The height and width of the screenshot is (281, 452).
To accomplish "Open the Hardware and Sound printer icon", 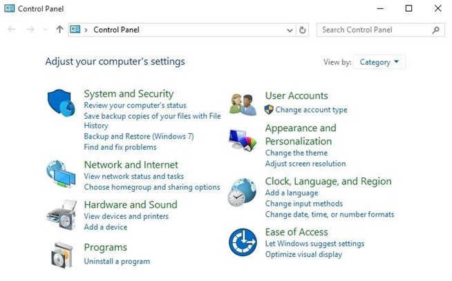I will click(x=61, y=215).
